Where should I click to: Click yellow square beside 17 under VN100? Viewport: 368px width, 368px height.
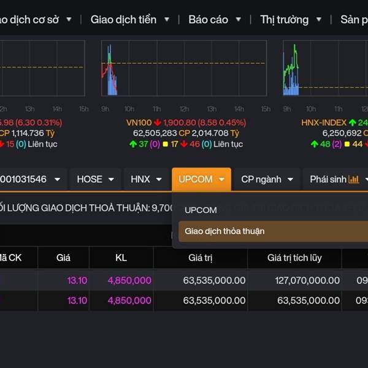(x=164, y=144)
